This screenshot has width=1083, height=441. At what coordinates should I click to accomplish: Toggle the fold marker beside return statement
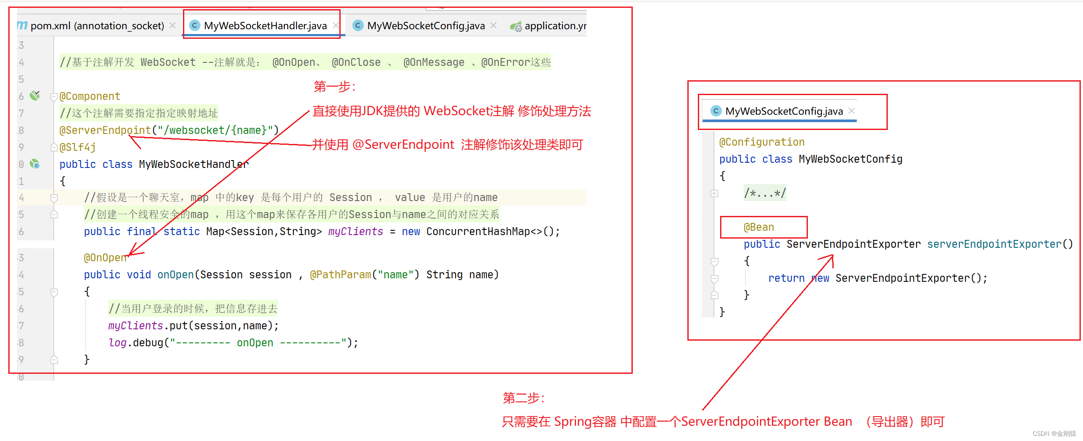[714, 278]
